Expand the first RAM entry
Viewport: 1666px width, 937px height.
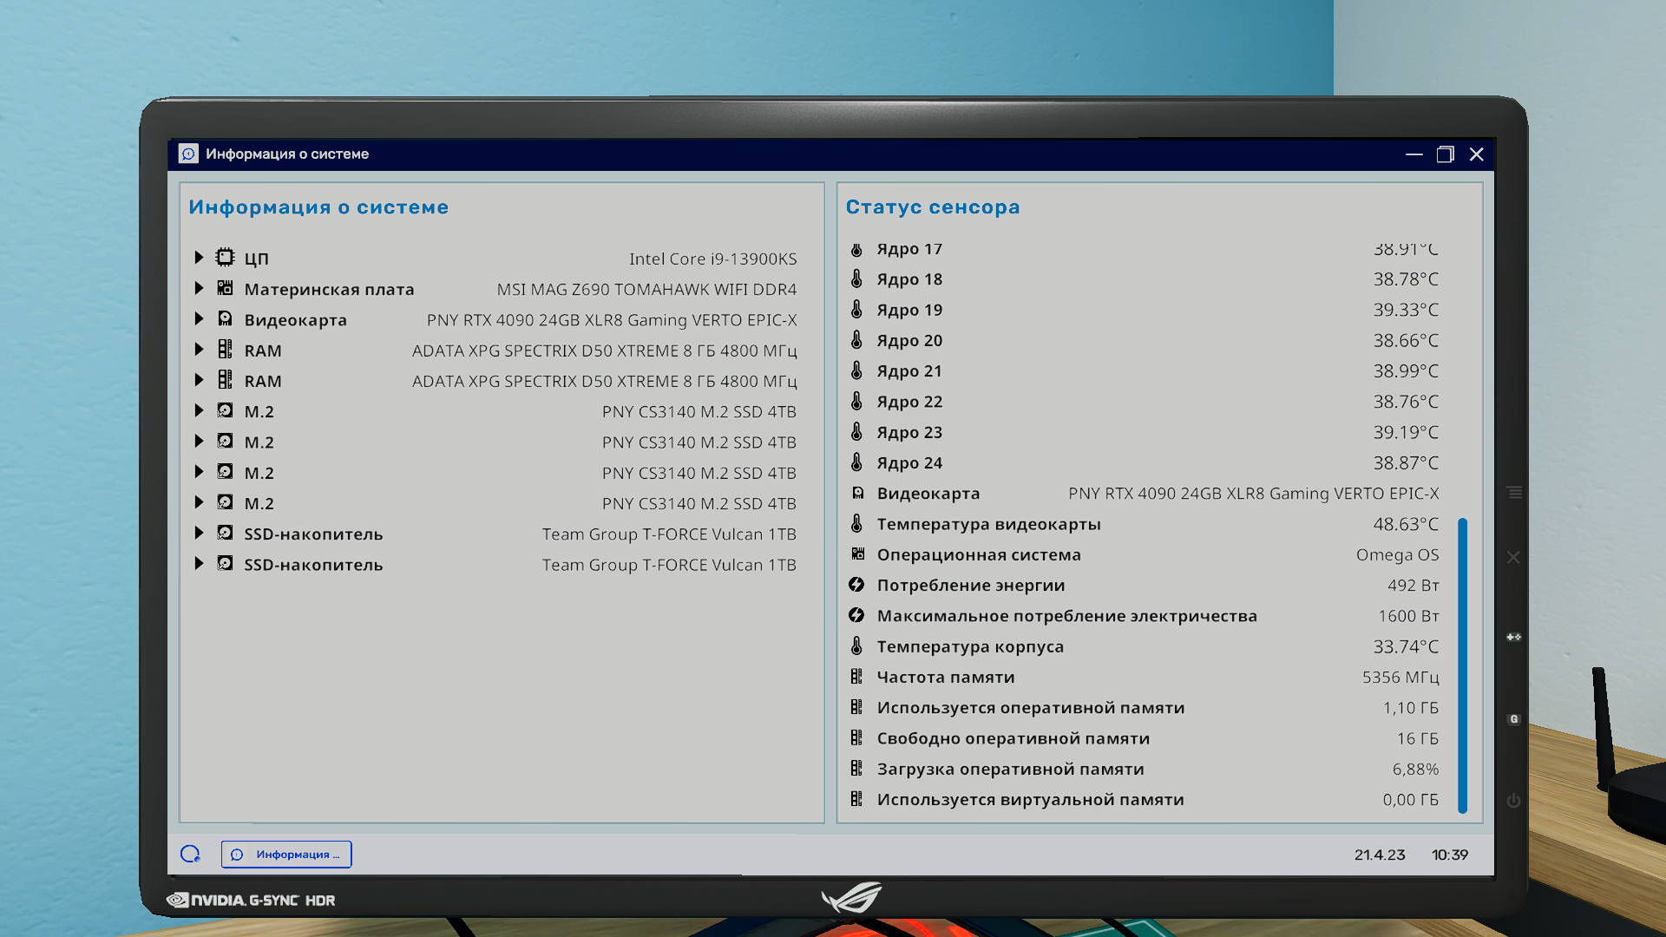(x=199, y=350)
